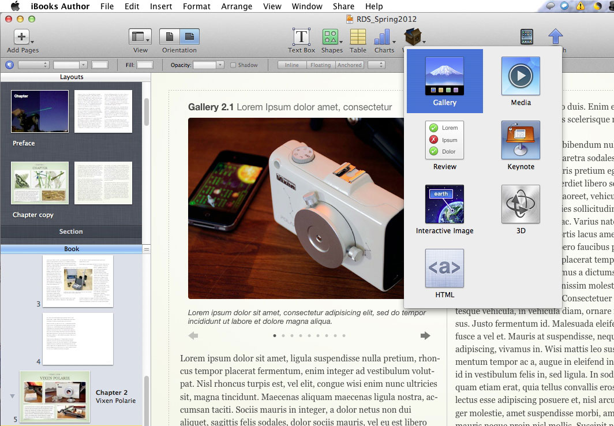Set object placement to Inline

292,65
